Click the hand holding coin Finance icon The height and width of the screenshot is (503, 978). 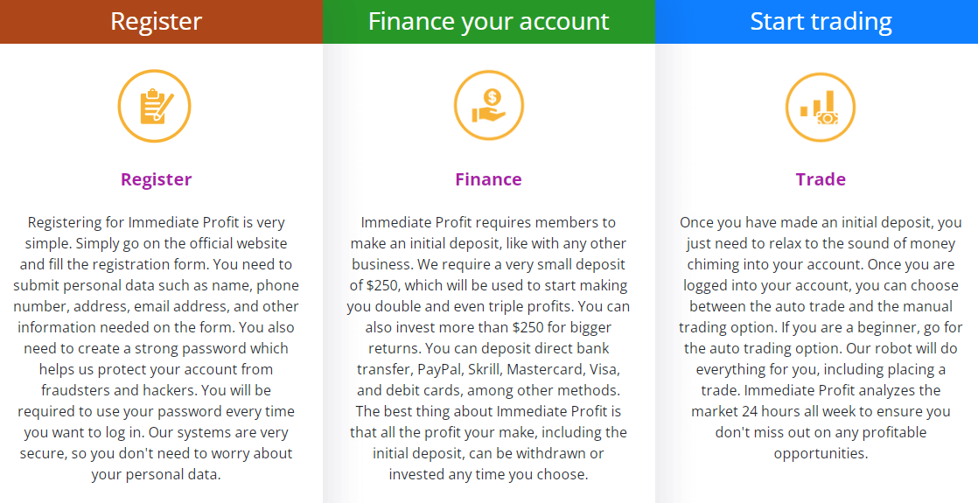pos(488,105)
